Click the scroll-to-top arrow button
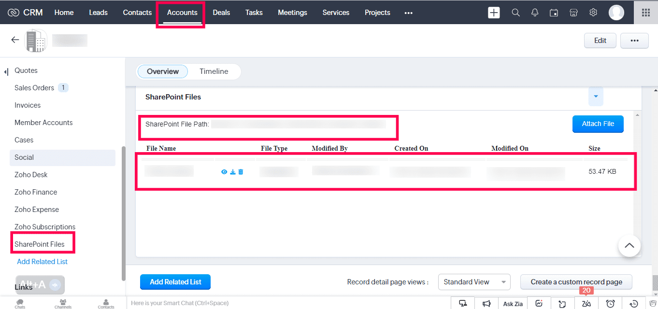Viewport: 658px width, 309px height. [x=629, y=246]
